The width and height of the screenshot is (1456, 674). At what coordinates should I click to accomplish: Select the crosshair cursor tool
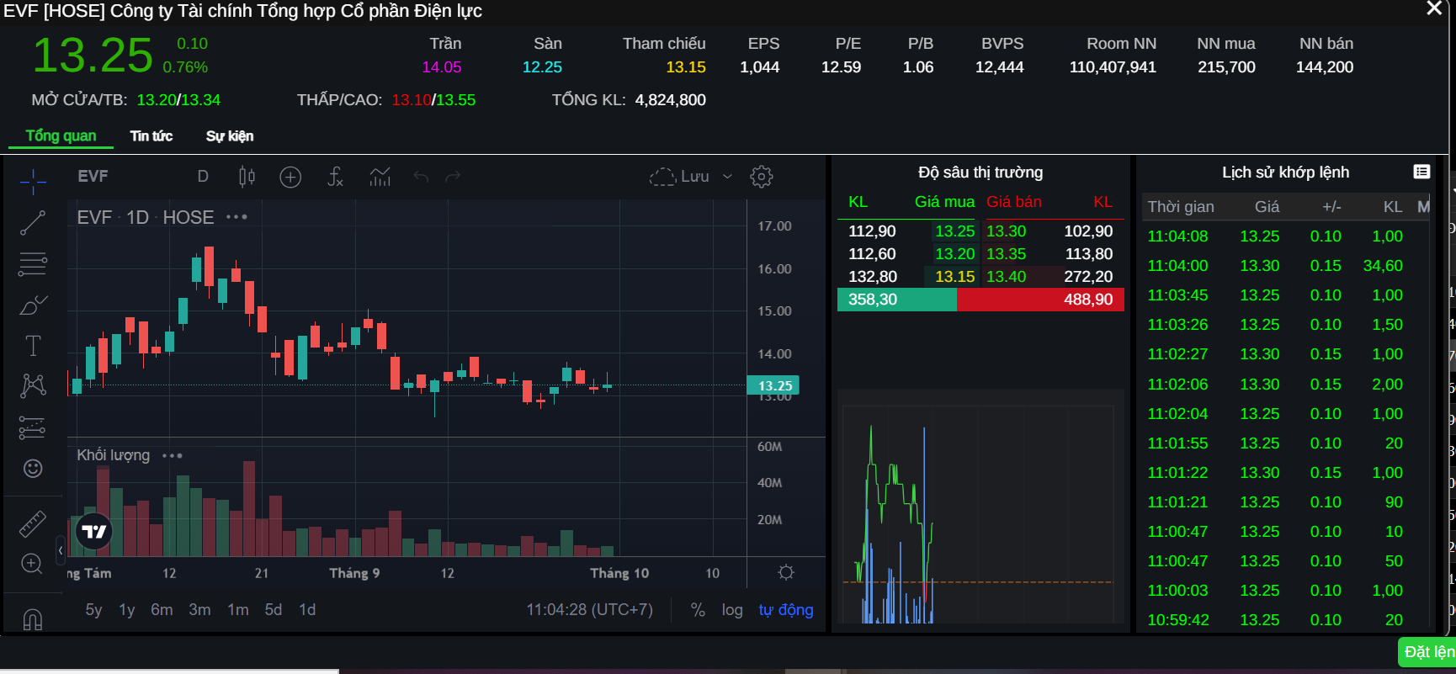(x=33, y=180)
